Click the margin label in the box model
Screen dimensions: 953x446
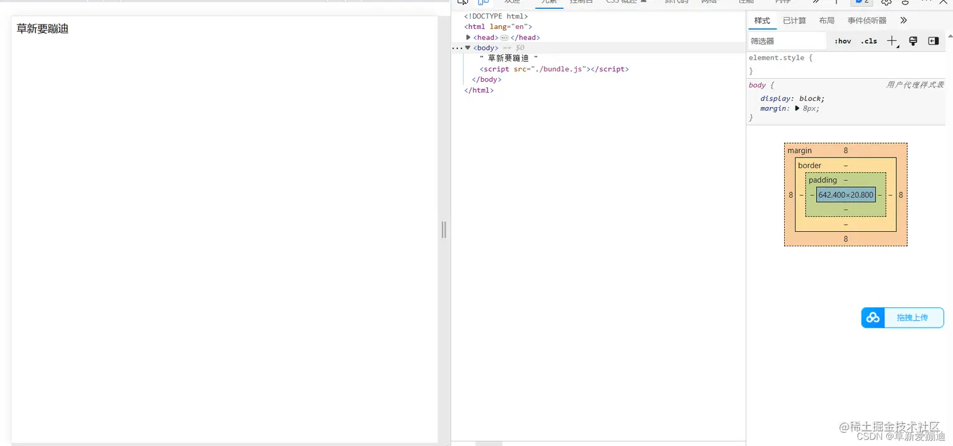click(800, 151)
